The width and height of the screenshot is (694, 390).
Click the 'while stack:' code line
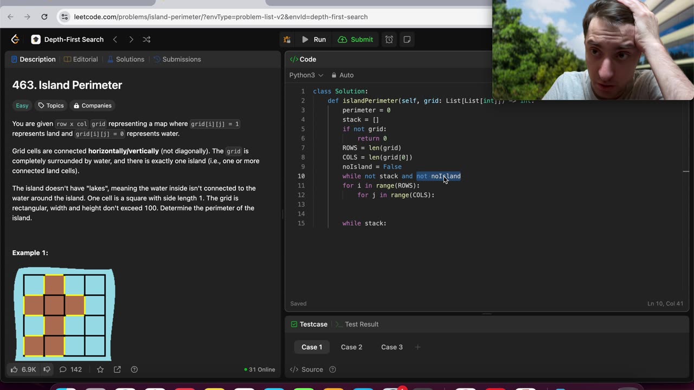click(364, 223)
